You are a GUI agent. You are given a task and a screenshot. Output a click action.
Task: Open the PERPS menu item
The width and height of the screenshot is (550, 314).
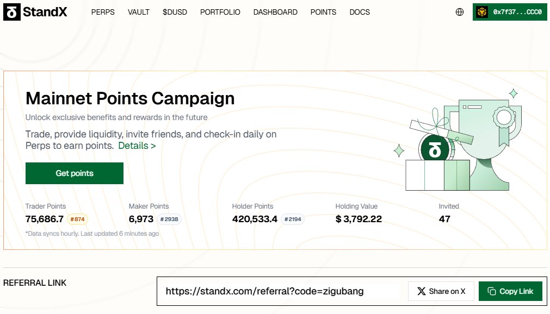[103, 12]
